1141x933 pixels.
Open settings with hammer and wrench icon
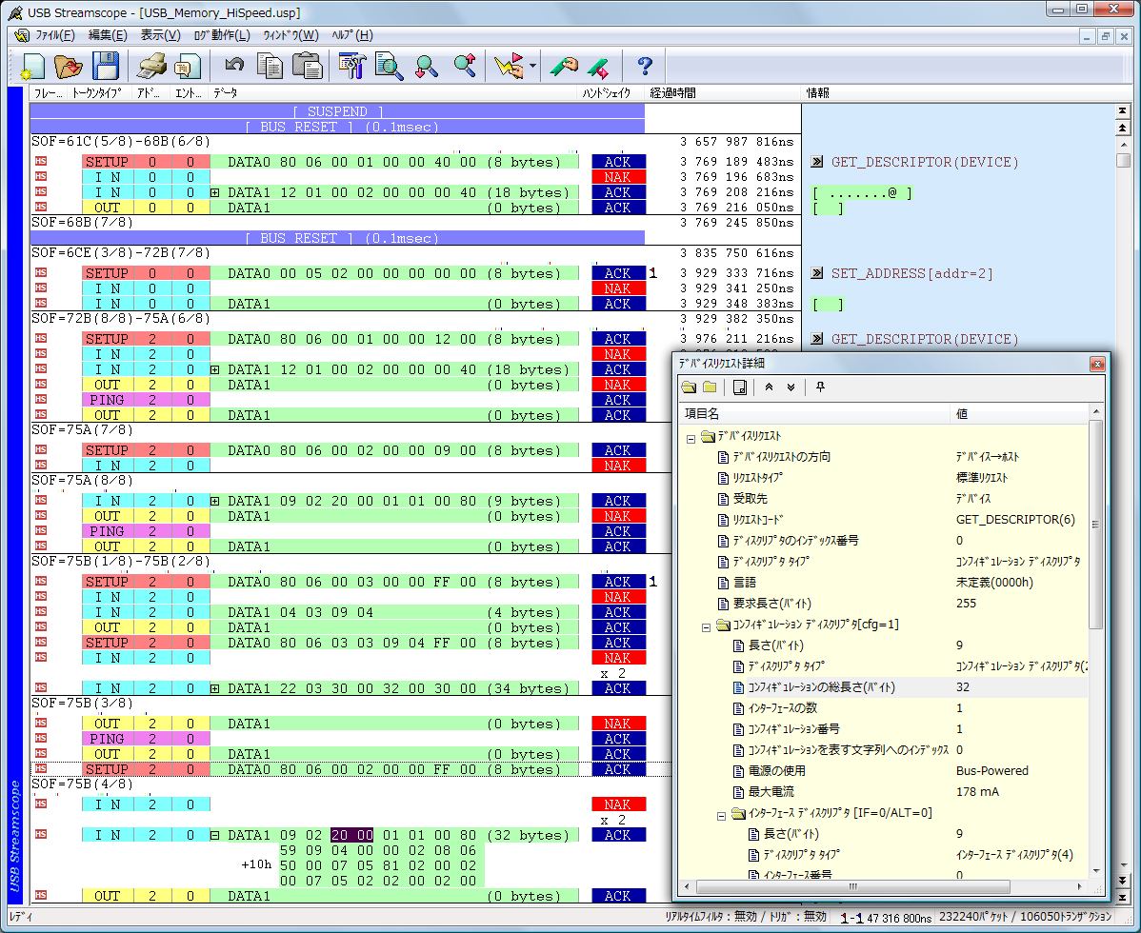point(352,66)
